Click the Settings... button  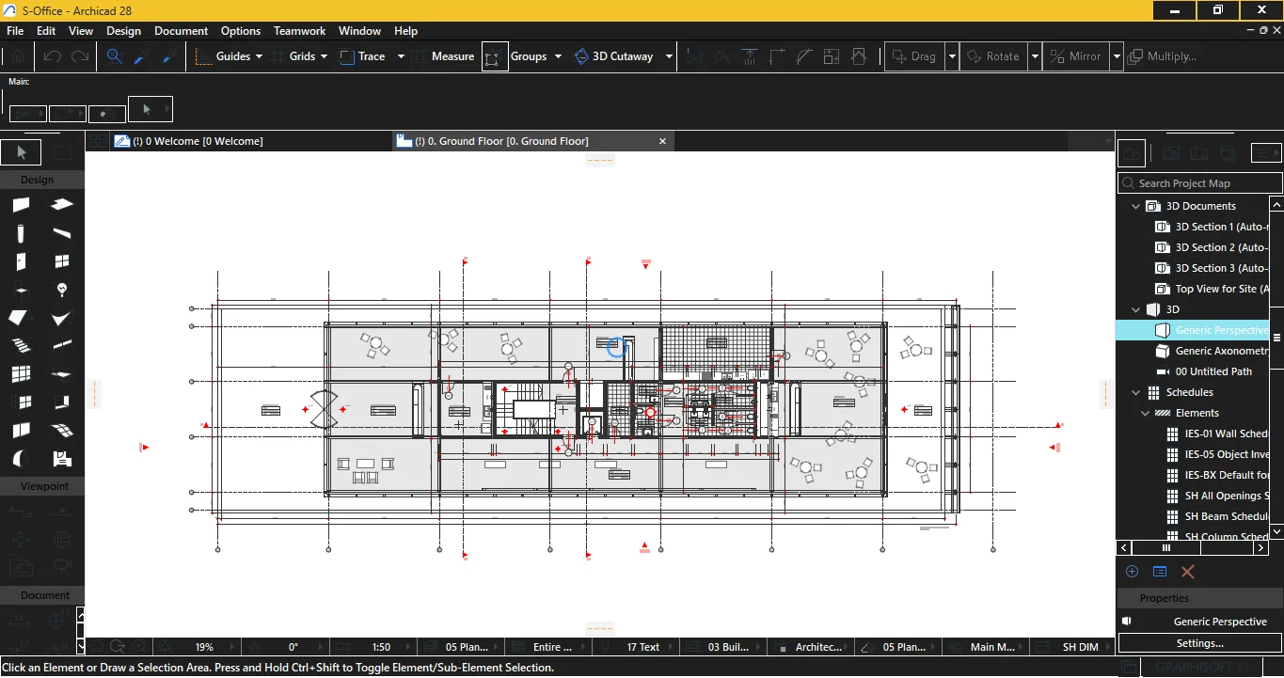[1199, 643]
